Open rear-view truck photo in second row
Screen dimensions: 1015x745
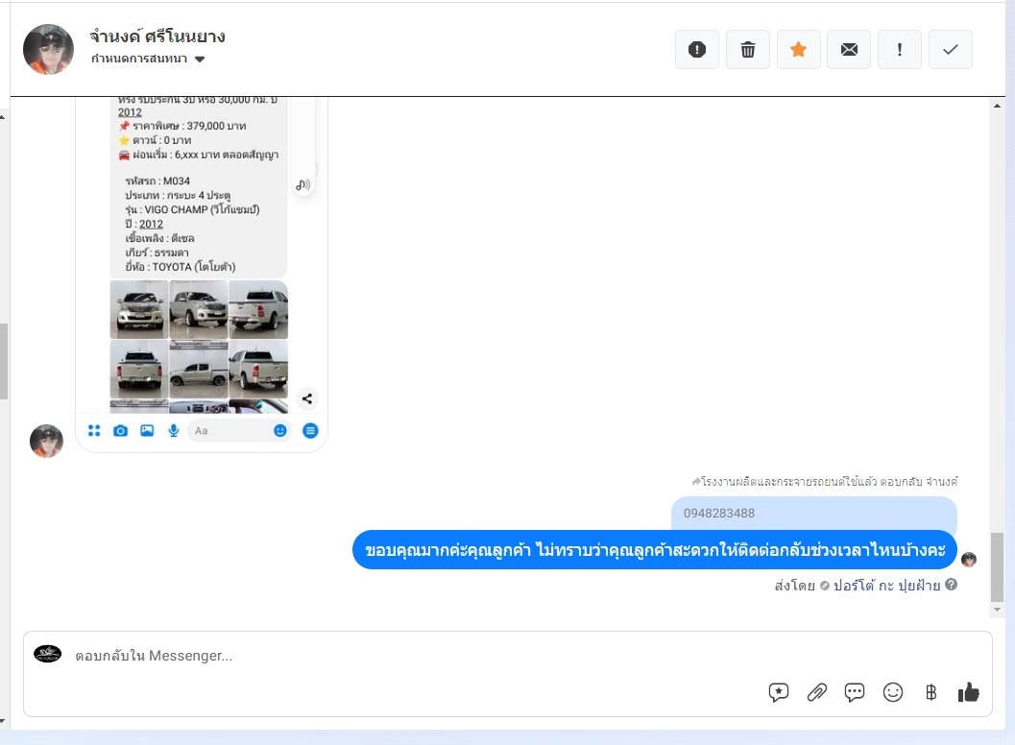tap(139, 369)
